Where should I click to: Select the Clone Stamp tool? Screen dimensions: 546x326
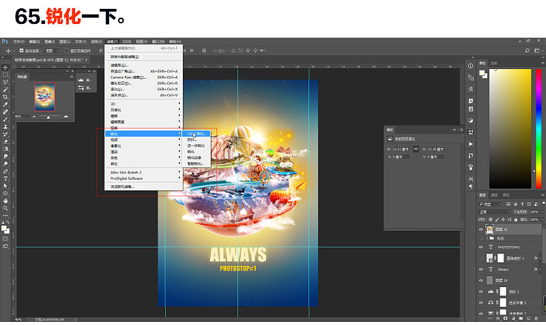5,127
